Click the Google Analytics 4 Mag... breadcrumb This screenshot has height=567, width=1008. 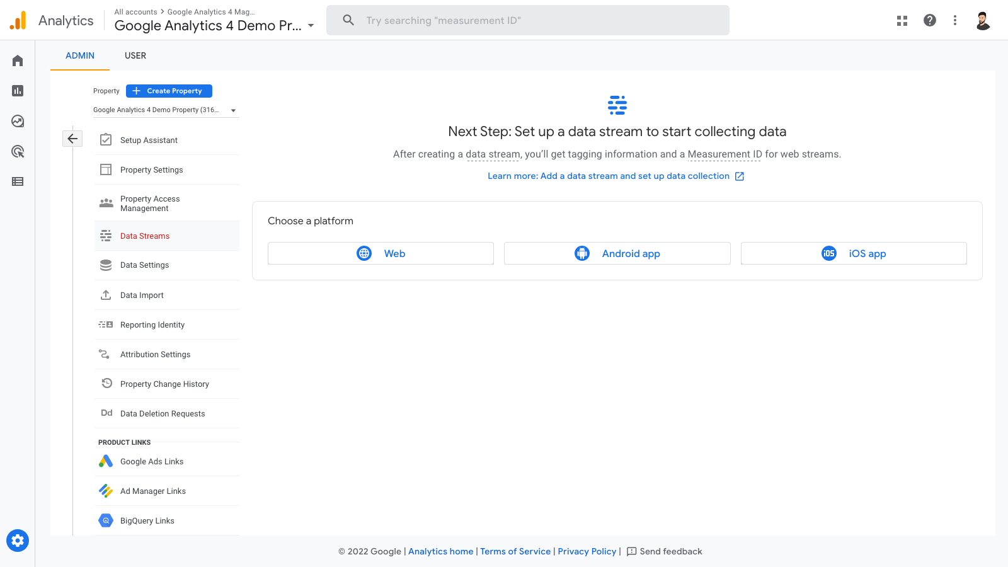(x=211, y=12)
